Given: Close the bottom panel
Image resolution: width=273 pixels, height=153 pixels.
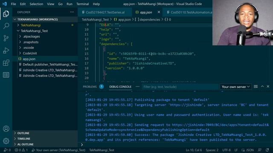Looking at the screenshot, I should click(x=268, y=86).
